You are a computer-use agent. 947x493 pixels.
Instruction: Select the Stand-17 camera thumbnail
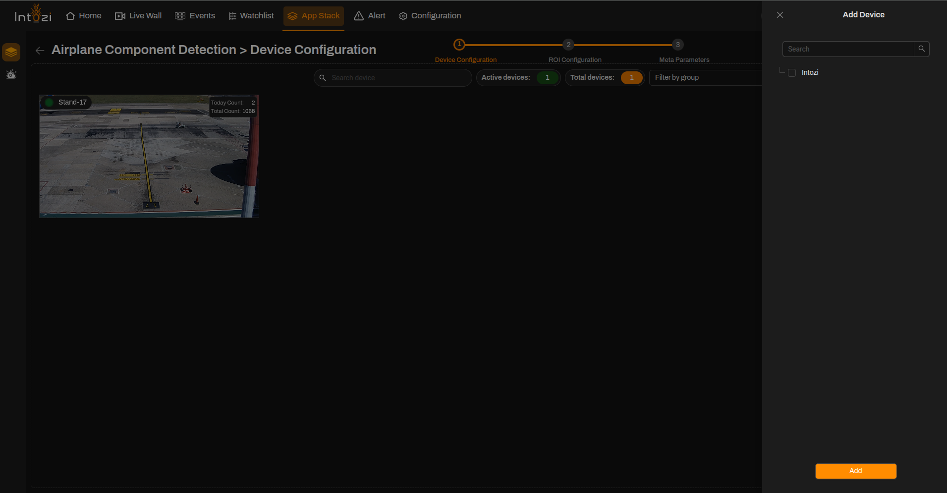(x=149, y=156)
